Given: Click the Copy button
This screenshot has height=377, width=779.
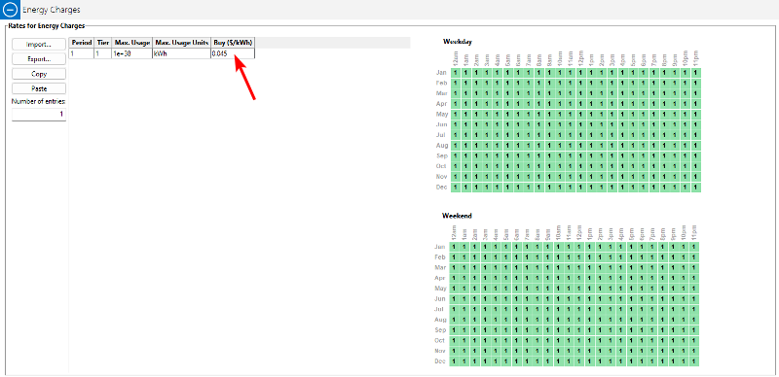Looking at the screenshot, I should (39, 74).
